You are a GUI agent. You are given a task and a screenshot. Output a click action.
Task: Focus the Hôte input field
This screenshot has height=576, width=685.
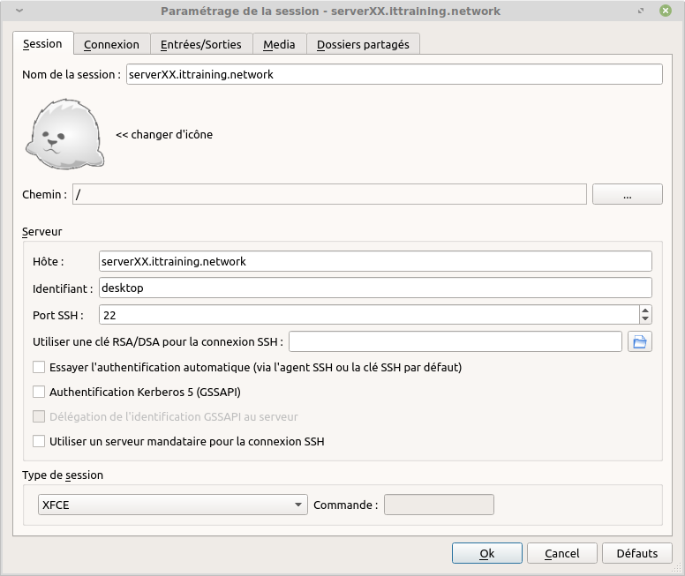(x=374, y=262)
